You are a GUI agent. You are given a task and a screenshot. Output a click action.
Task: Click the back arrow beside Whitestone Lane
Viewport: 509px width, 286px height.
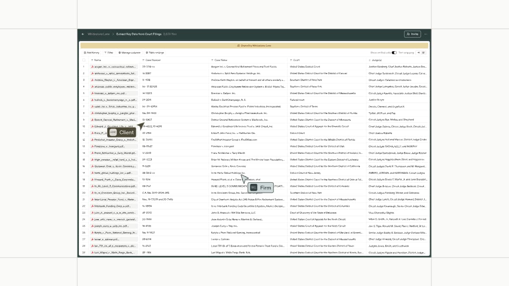[x=83, y=34]
